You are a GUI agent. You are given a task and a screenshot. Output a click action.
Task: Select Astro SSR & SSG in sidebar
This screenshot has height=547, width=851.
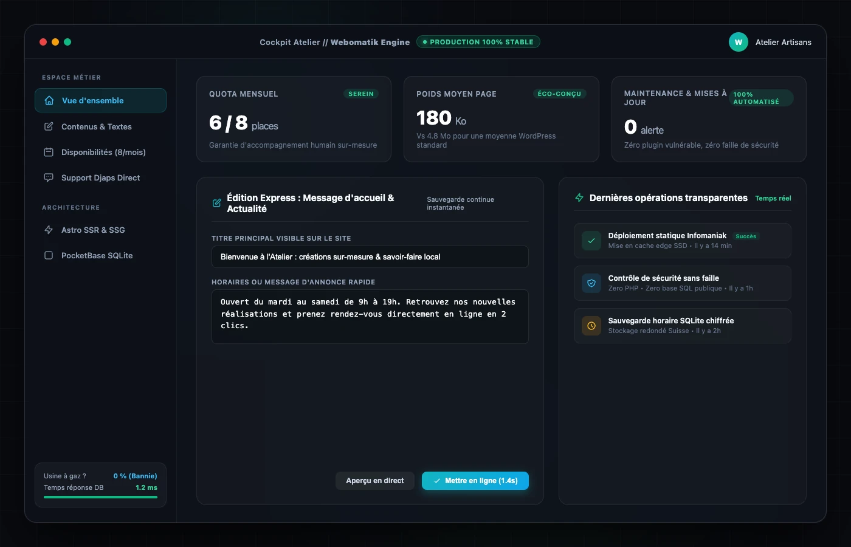pyautogui.click(x=100, y=230)
